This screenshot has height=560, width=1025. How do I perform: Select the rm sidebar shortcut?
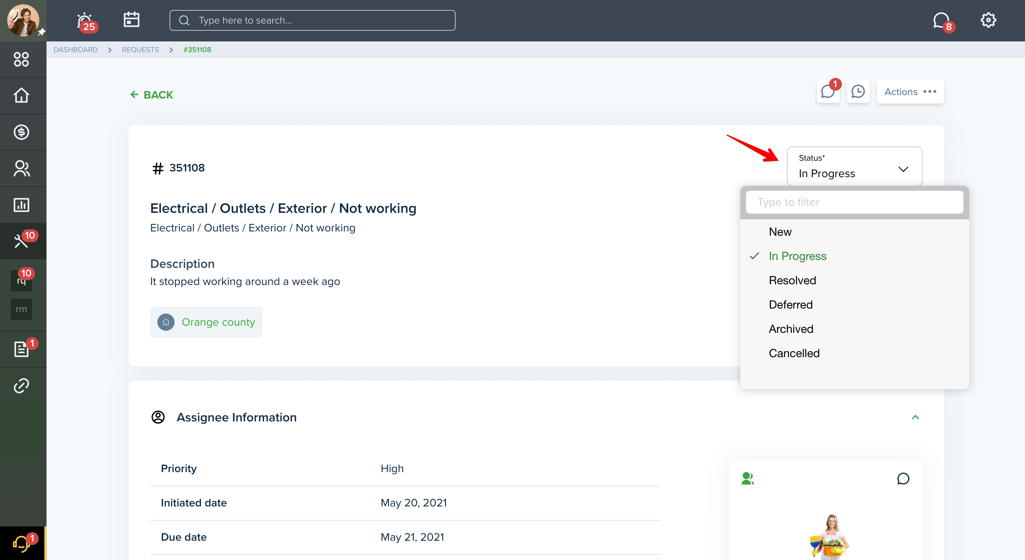pyautogui.click(x=21, y=309)
